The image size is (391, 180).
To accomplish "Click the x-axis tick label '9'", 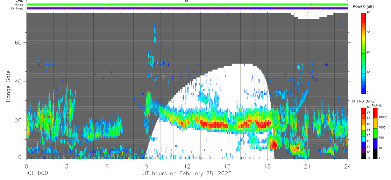I will click(x=147, y=166).
